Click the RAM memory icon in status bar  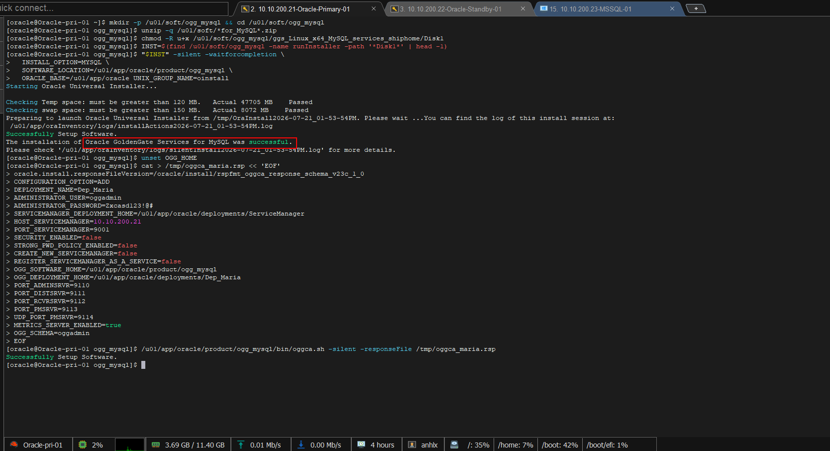pyautogui.click(x=156, y=445)
